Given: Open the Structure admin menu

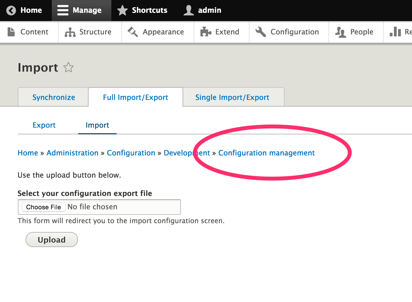Looking at the screenshot, I should (90, 32).
